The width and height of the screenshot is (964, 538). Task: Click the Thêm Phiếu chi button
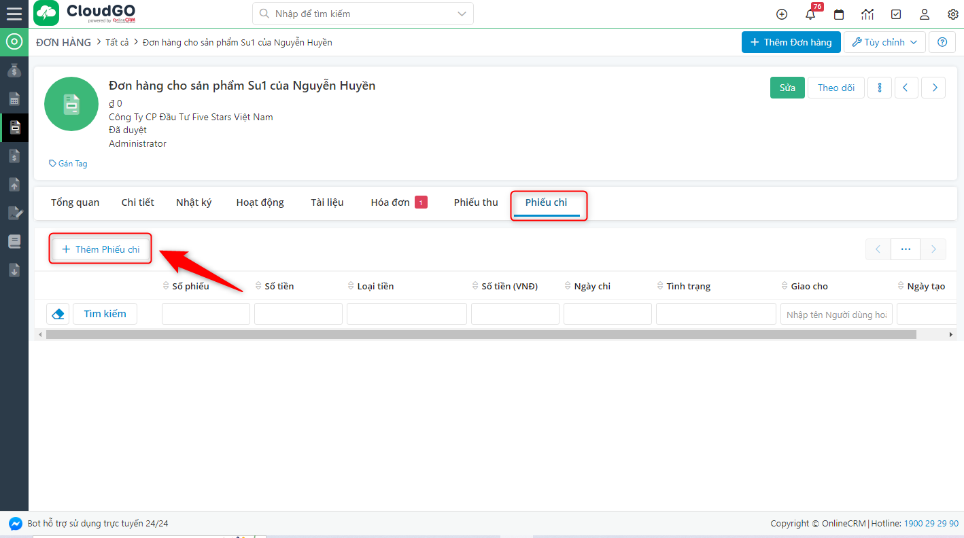[x=100, y=249]
